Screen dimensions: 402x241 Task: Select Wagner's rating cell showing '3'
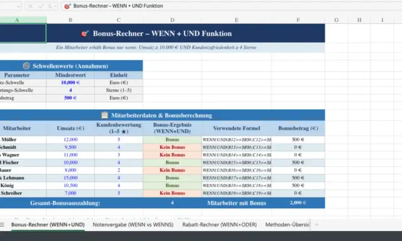click(119, 155)
